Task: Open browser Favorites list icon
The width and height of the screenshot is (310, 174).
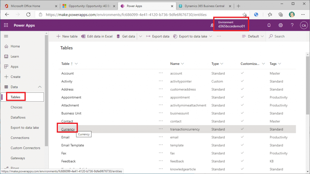Action: [270, 14]
